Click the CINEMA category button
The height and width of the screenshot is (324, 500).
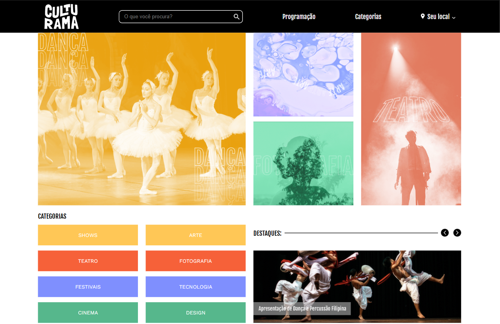point(88,312)
